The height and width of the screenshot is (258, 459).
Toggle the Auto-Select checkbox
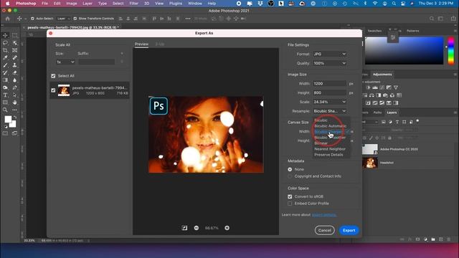(x=32, y=19)
